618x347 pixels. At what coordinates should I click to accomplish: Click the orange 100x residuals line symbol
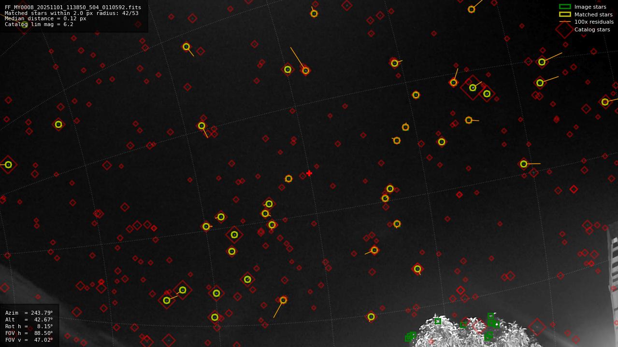(x=564, y=22)
